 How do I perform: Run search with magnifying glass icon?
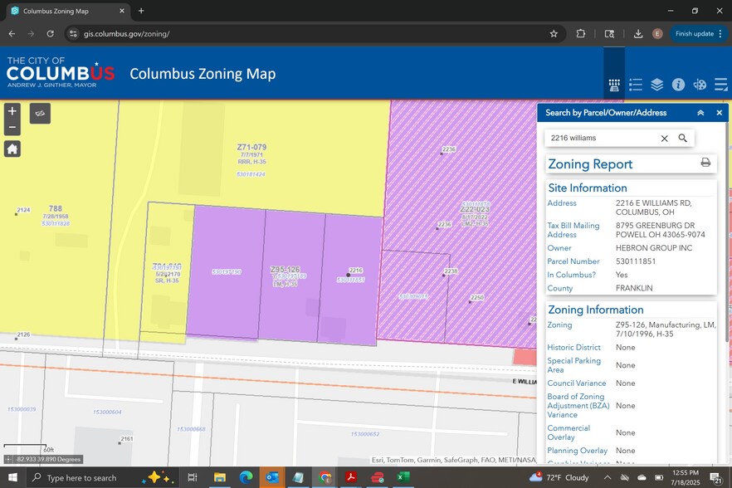click(x=683, y=139)
